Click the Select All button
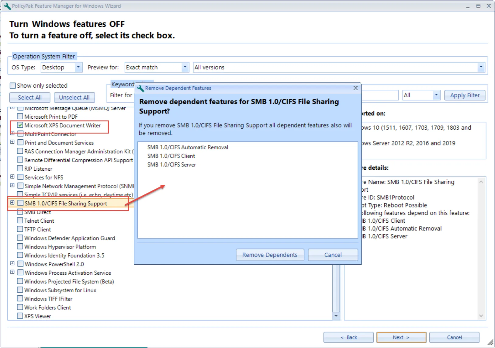This screenshot has height=348, width=495. pyautogui.click(x=30, y=97)
